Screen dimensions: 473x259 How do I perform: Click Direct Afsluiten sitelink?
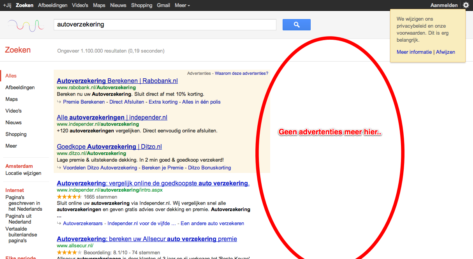click(x=127, y=102)
